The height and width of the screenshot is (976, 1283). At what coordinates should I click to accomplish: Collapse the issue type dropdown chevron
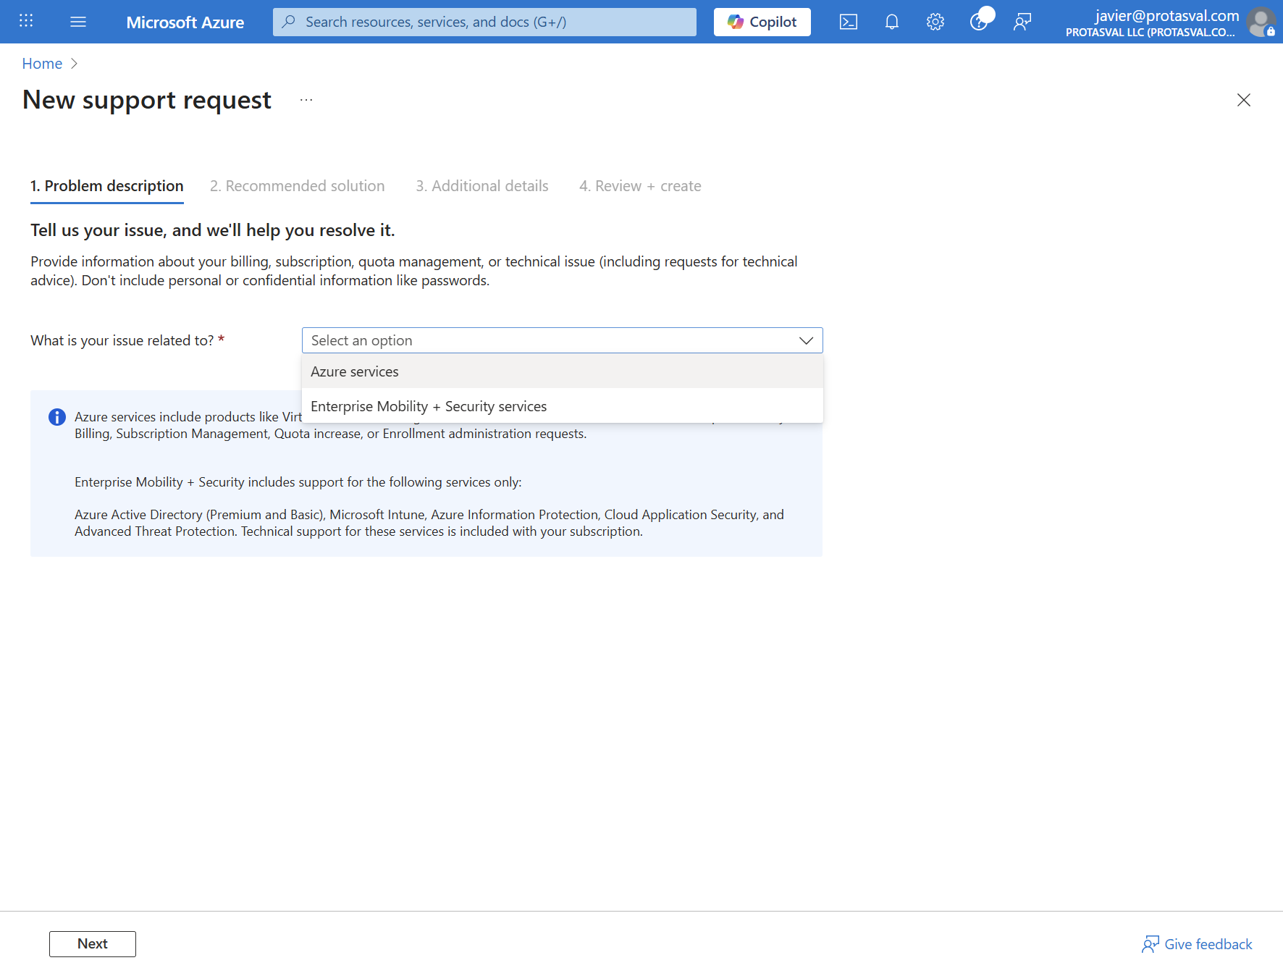click(x=806, y=340)
